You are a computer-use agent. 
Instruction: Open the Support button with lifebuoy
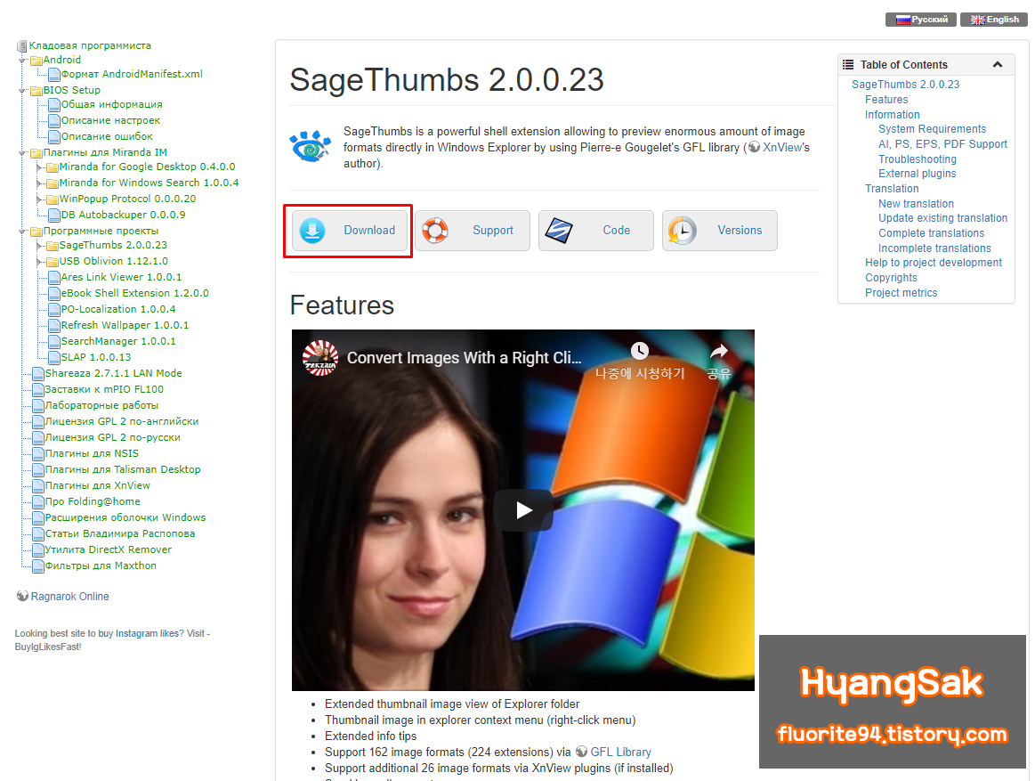point(472,231)
